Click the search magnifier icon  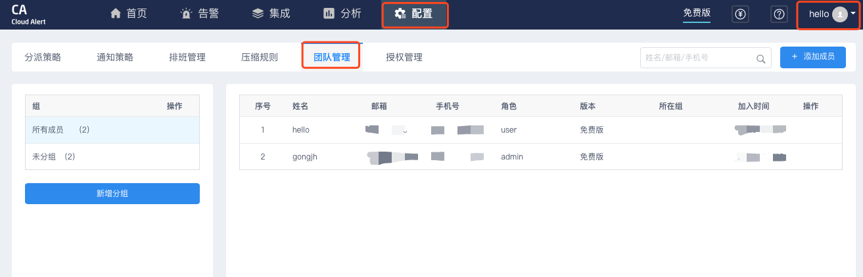point(760,58)
